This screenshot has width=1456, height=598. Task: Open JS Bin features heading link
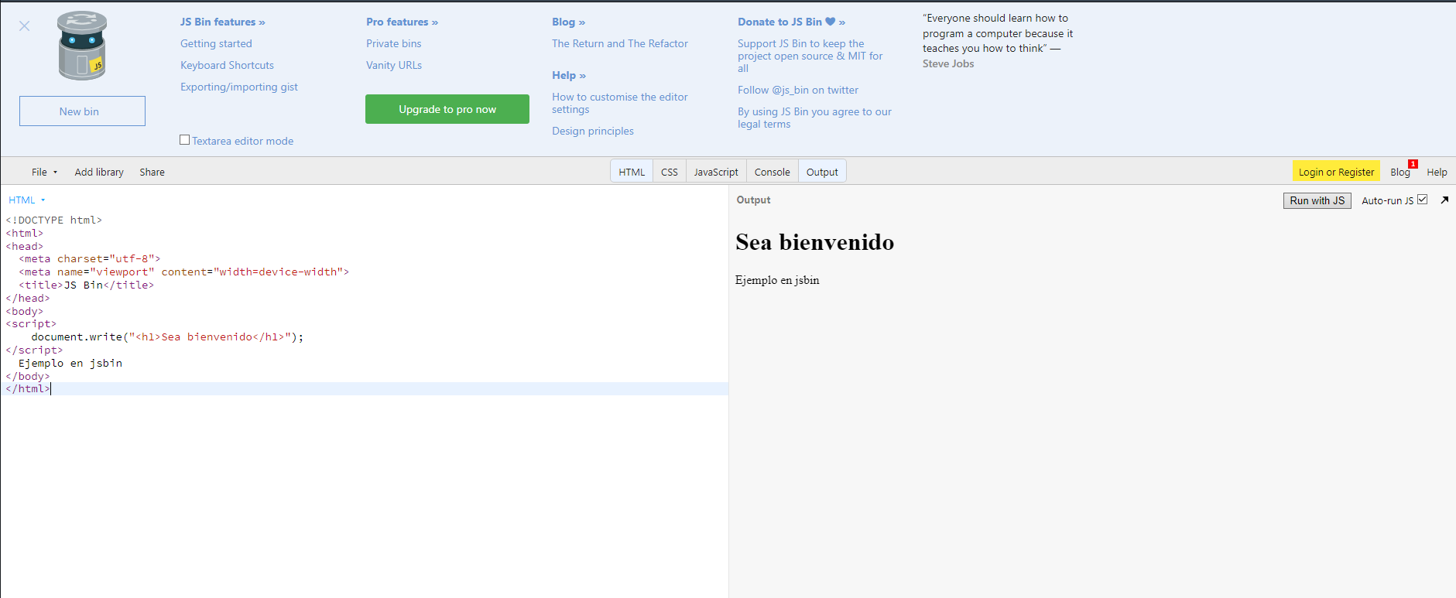(x=222, y=22)
